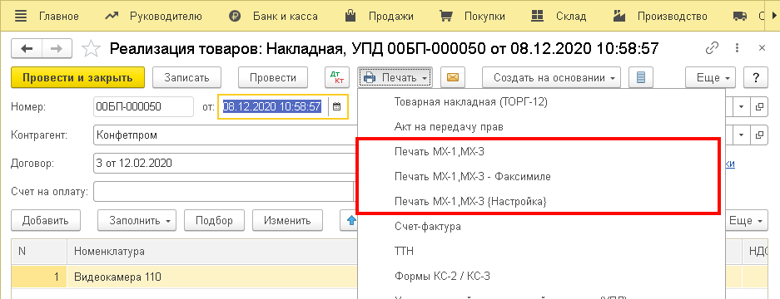Click the Контрагент field Конфетпром
The image size is (780, 299).
coord(225,135)
